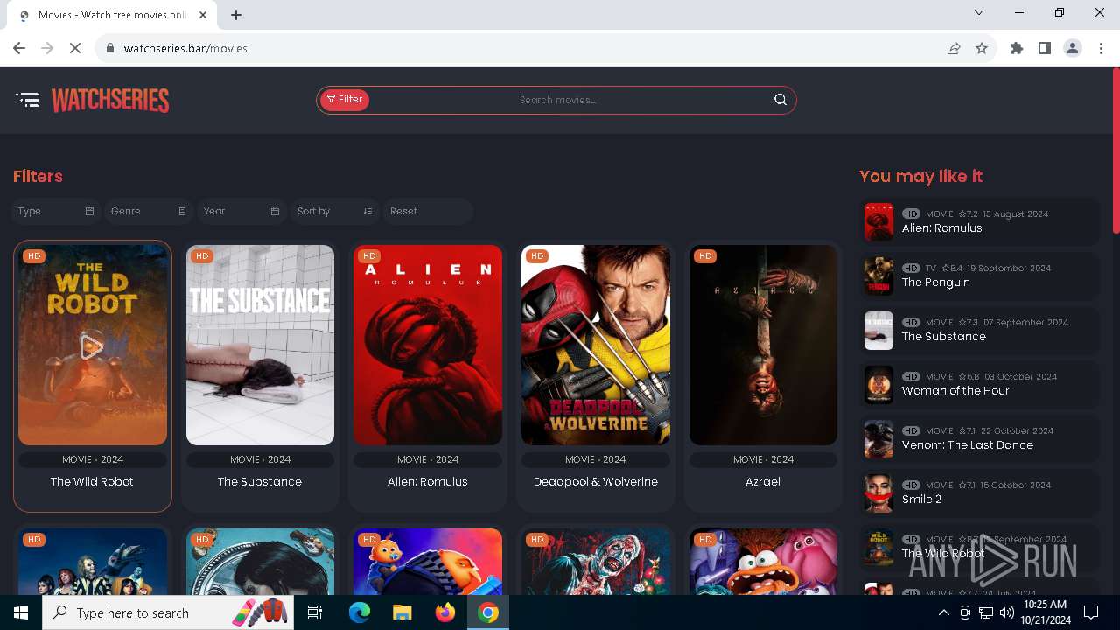Click Smile 2 sidebar thumbnail
The width and height of the screenshot is (1120, 630).
(x=878, y=493)
